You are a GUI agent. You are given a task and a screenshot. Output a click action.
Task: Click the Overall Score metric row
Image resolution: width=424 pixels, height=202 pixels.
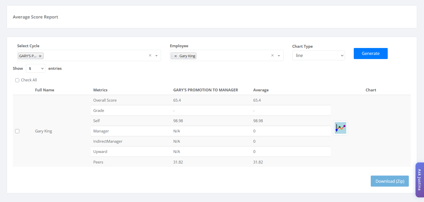click(x=211, y=100)
